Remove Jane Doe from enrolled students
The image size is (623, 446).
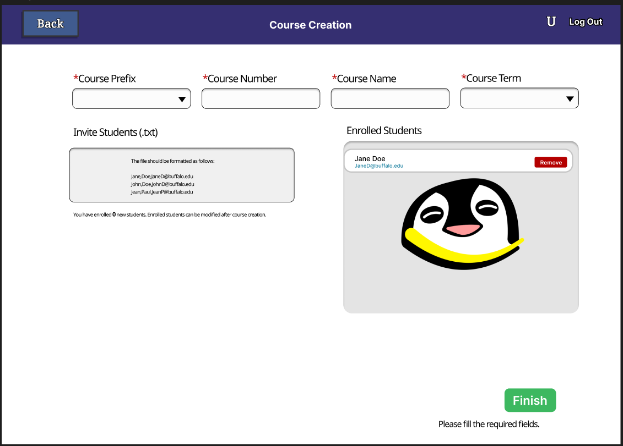pyautogui.click(x=551, y=162)
